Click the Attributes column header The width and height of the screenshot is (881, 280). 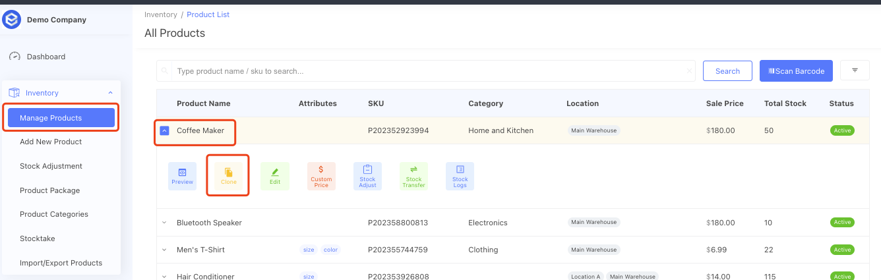[318, 103]
